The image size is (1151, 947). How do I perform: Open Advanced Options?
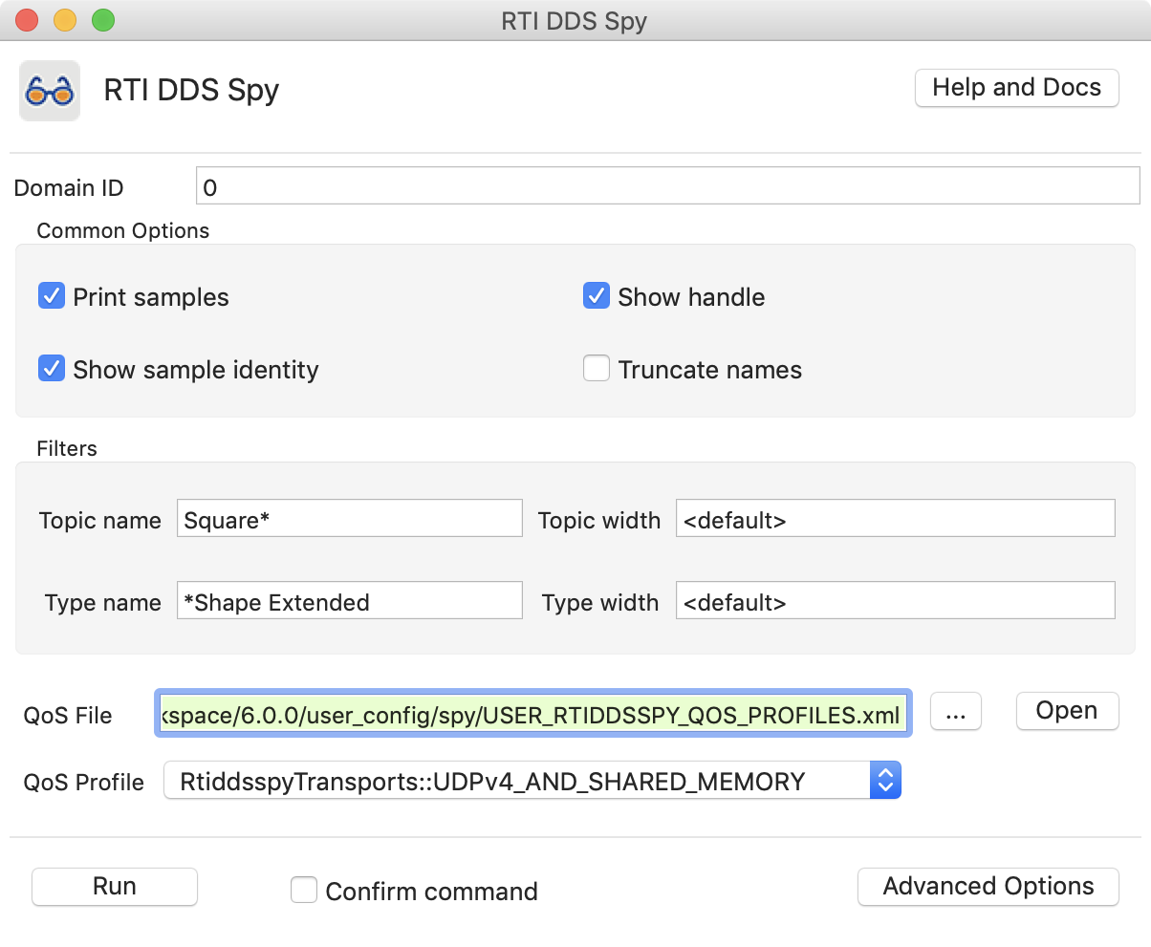(988, 887)
